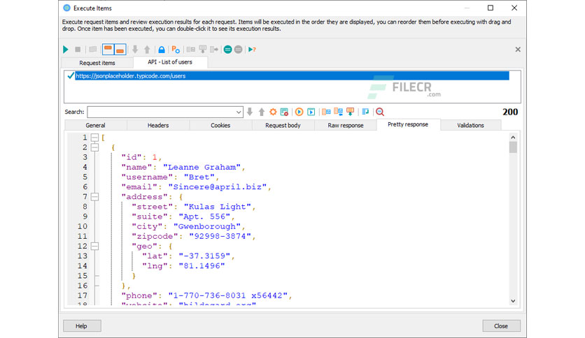Screen dimensions: 585x338
Task: Collapse the root array fold on line 1
Action: [x=94, y=138]
